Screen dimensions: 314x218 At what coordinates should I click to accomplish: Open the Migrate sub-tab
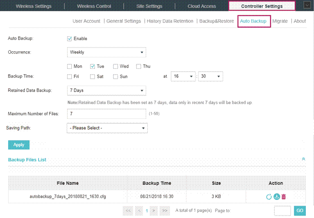[280, 21]
